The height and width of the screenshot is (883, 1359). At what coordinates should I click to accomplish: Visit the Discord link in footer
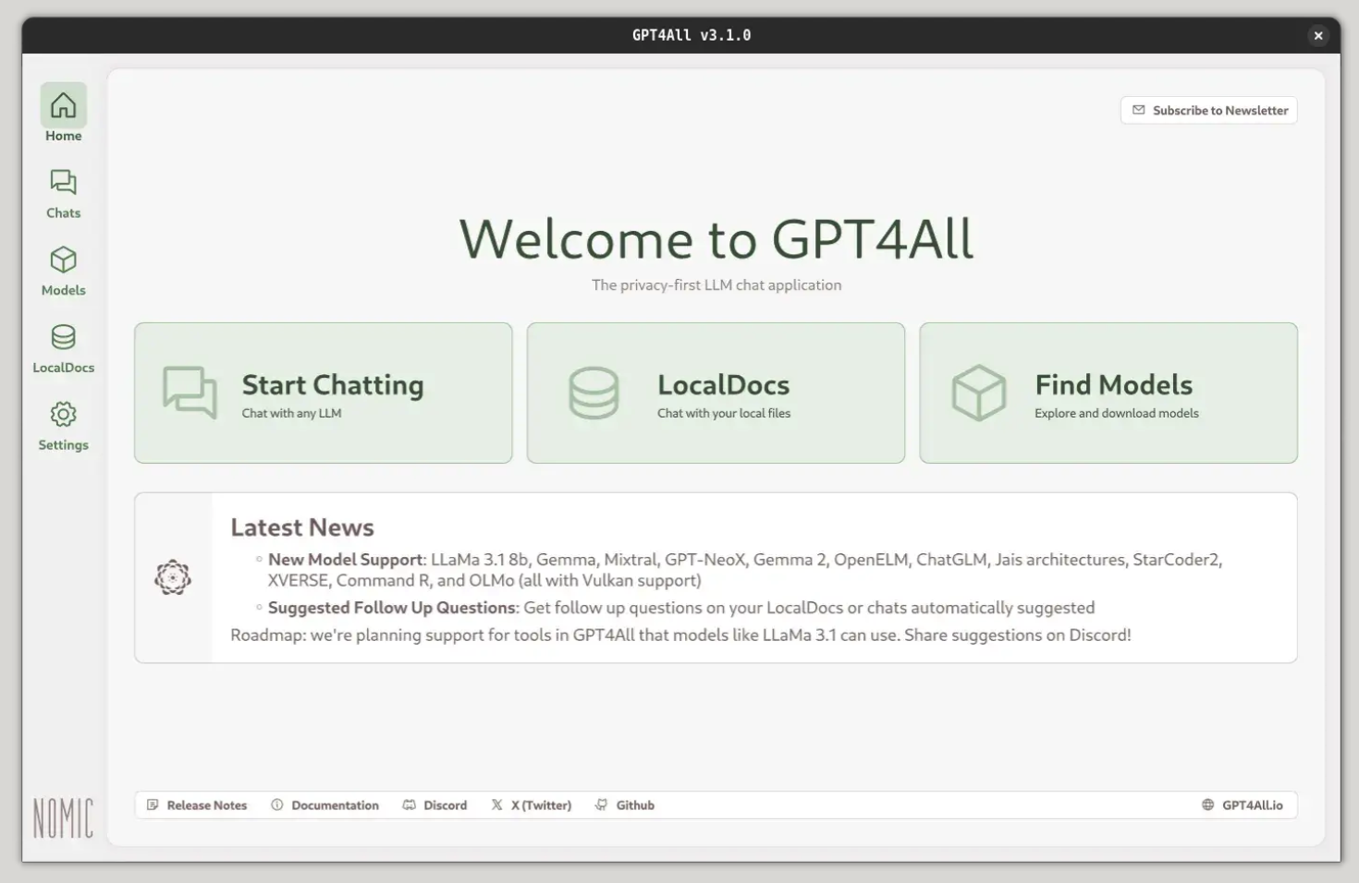(435, 805)
